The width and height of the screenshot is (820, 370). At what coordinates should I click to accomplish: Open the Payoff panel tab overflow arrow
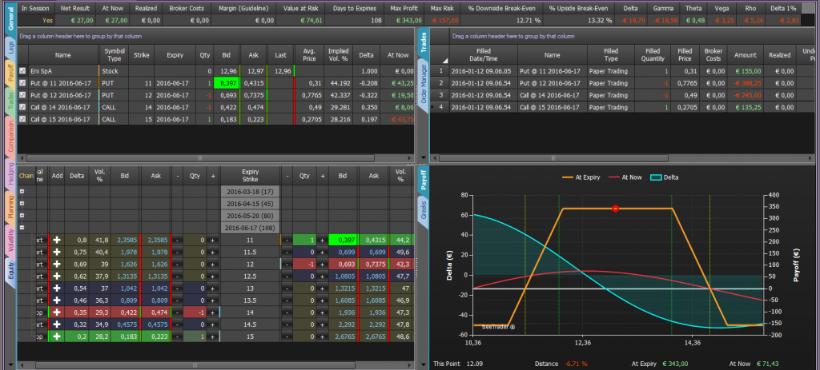point(423,364)
